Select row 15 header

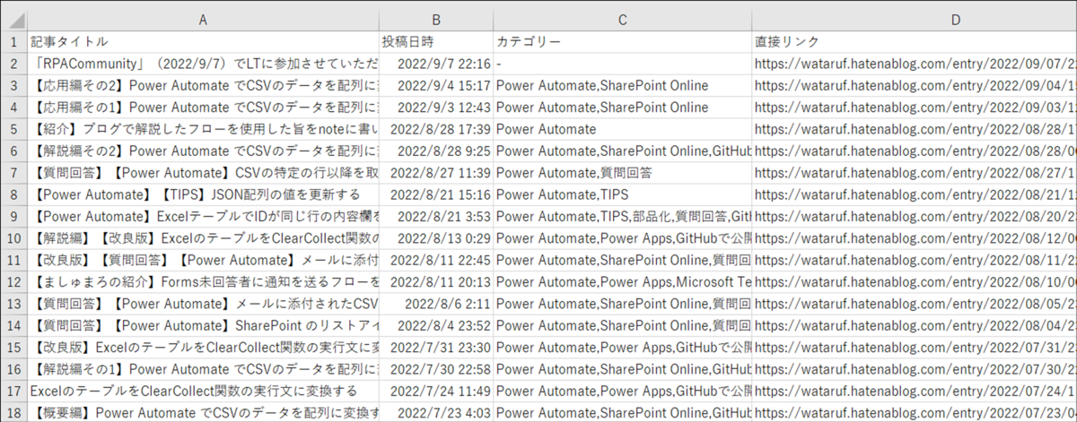point(13,347)
